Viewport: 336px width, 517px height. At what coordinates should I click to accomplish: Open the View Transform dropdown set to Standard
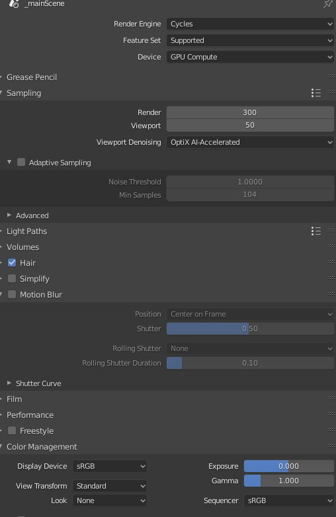pos(110,486)
